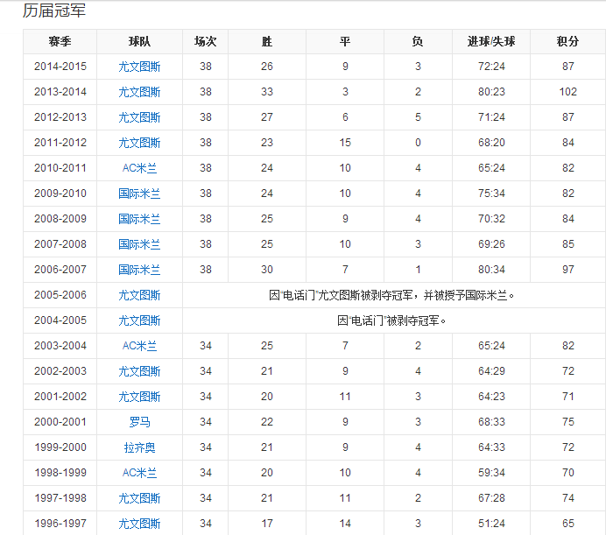Open 尤文图斯 link in 2002-2003 row
This screenshot has width=606, height=535.
(x=139, y=371)
